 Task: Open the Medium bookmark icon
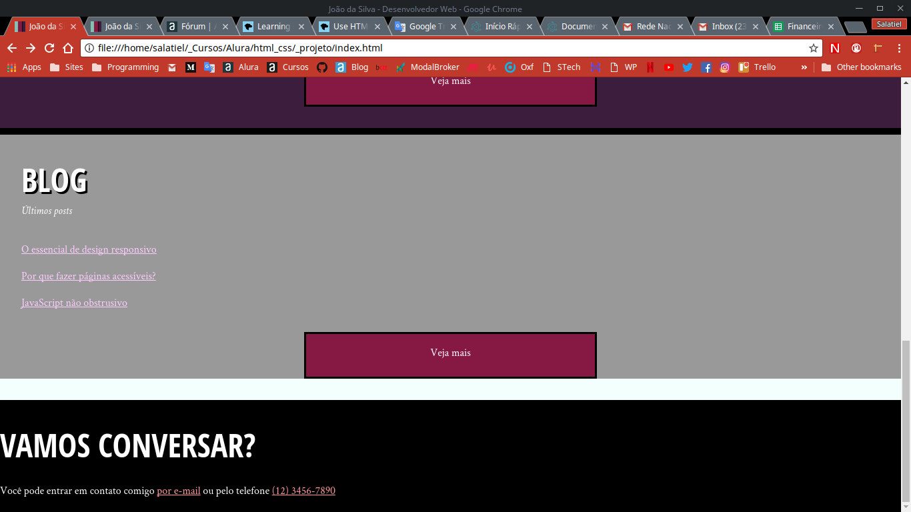(x=191, y=67)
